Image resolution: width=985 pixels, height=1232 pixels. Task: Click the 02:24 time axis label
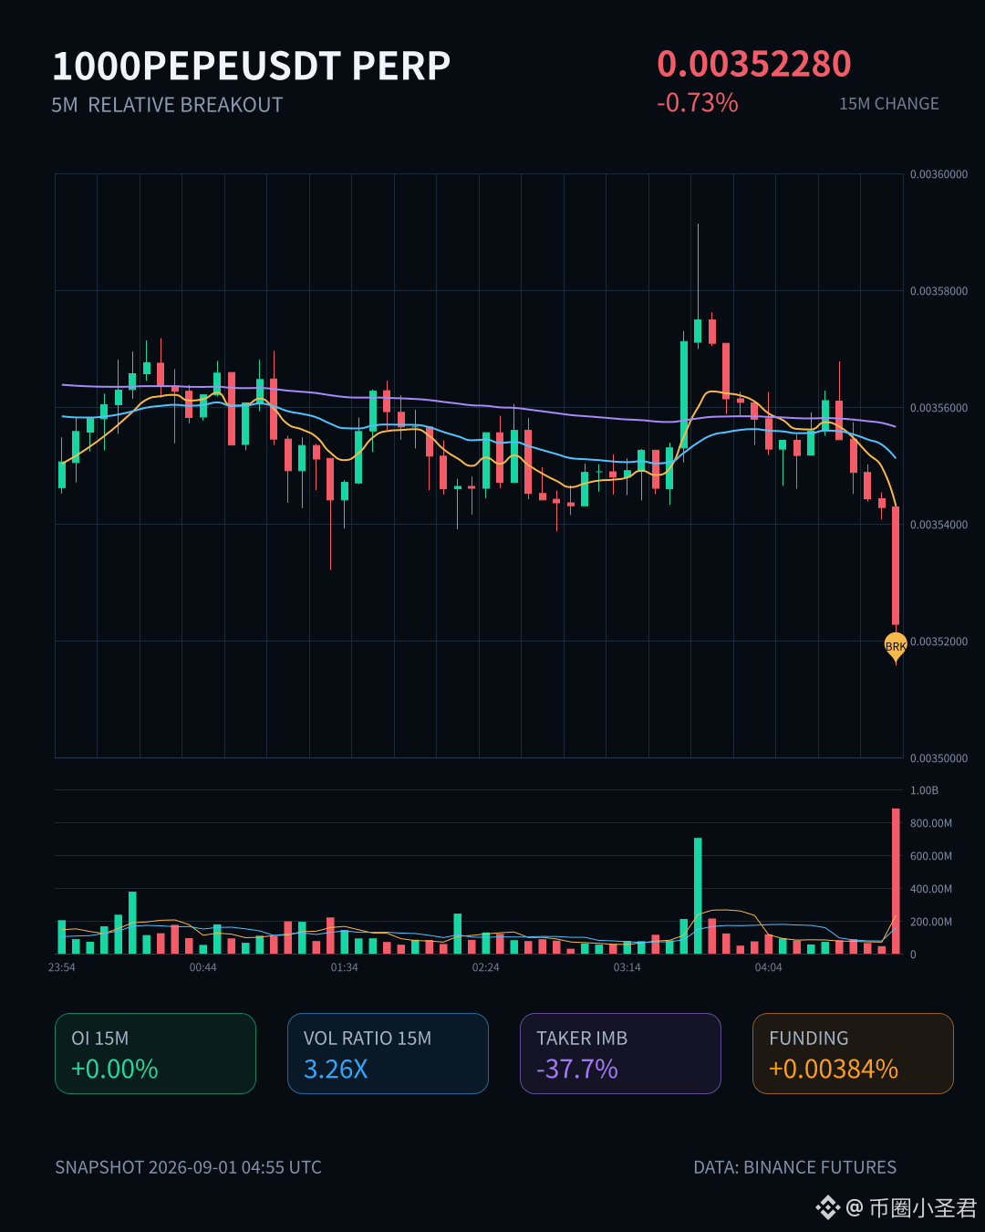[486, 967]
